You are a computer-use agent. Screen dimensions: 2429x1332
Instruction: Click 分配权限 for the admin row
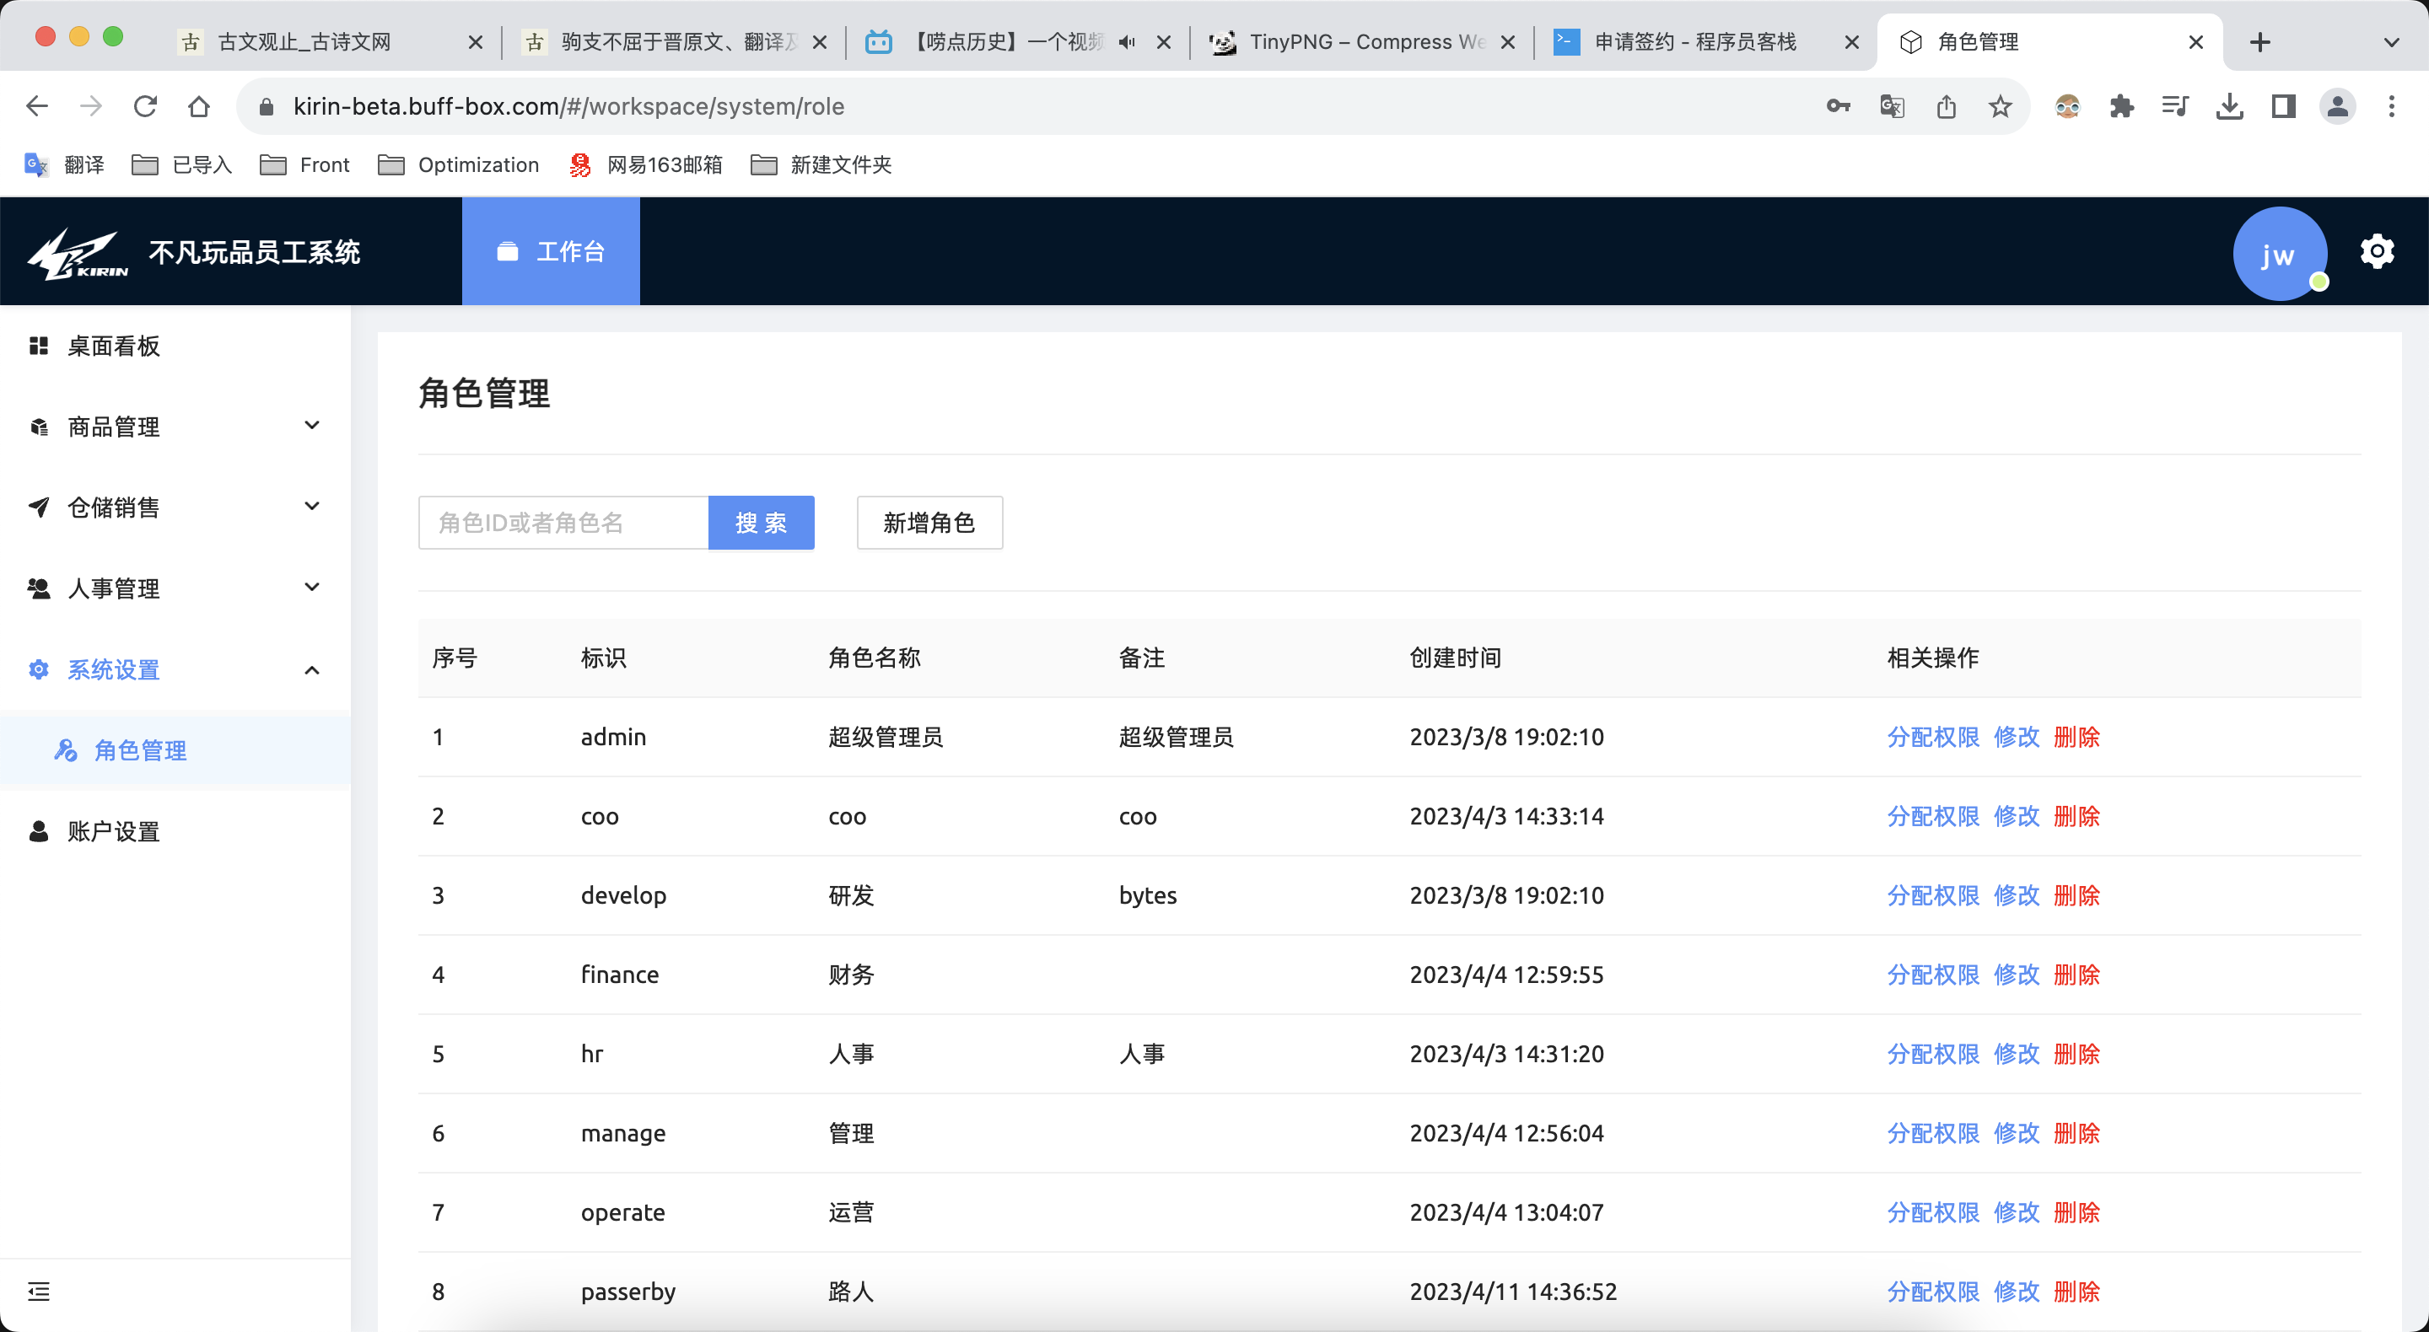(x=1933, y=737)
